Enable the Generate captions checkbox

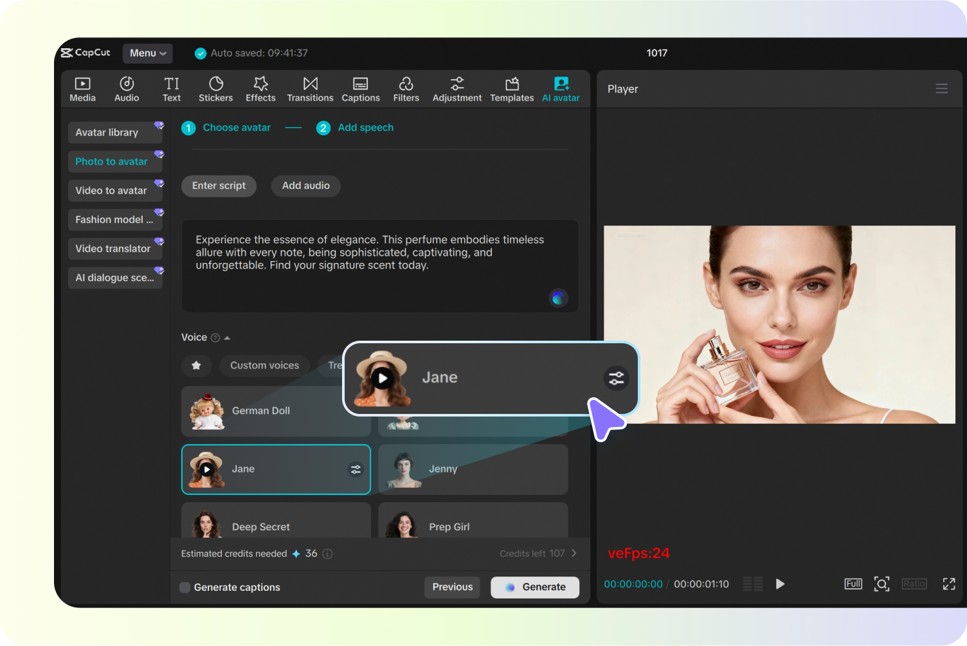[x=185, y=587]
